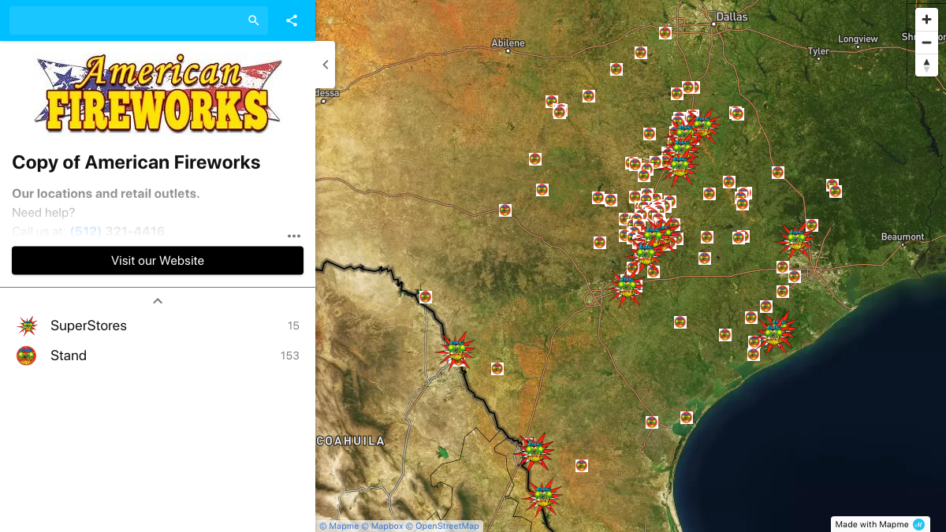
Task: Click the zoom in button on the map
Action: (x=926, y=19)
